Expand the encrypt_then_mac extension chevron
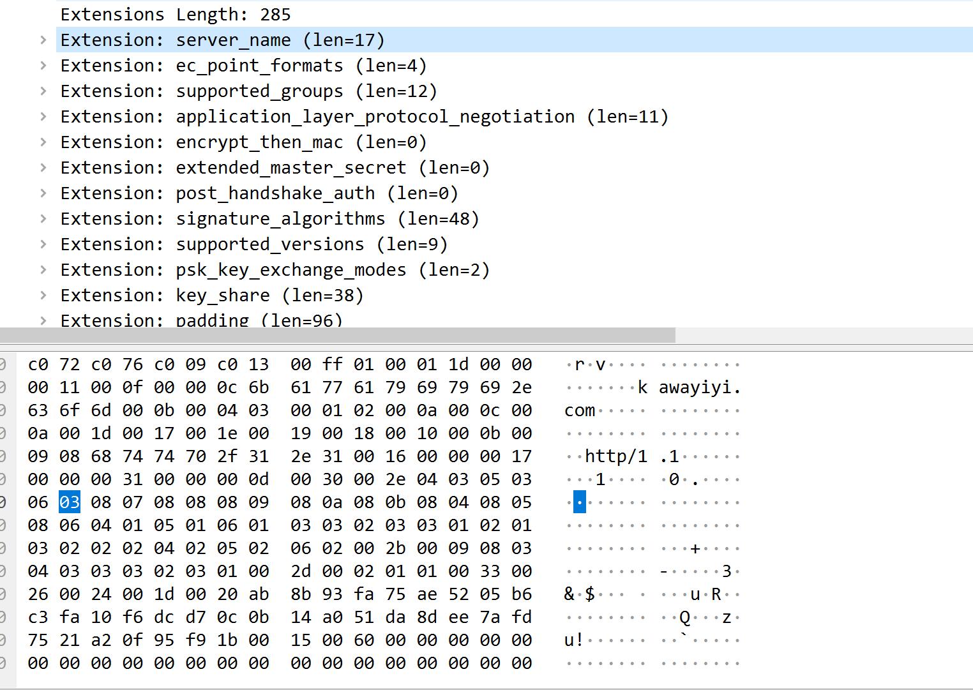Image resolution: width=973 pixels, height=690 pixels. coord(43,142)
